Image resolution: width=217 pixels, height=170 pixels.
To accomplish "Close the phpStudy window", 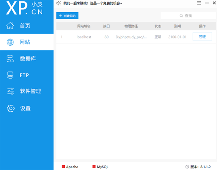I will pyautogui.click(x=214, y=3).
